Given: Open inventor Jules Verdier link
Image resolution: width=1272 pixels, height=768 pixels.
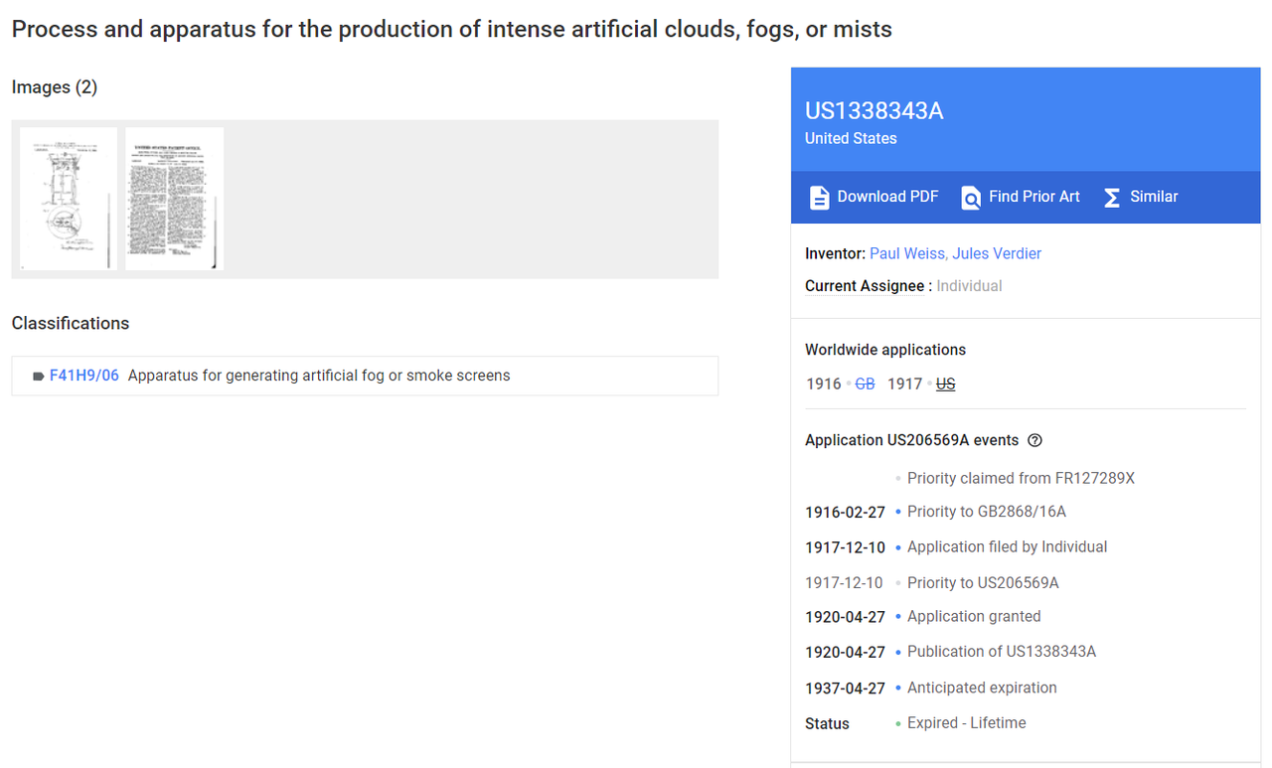Looking at the screenshot, I should pyautogui.click(x=997, y=253).
